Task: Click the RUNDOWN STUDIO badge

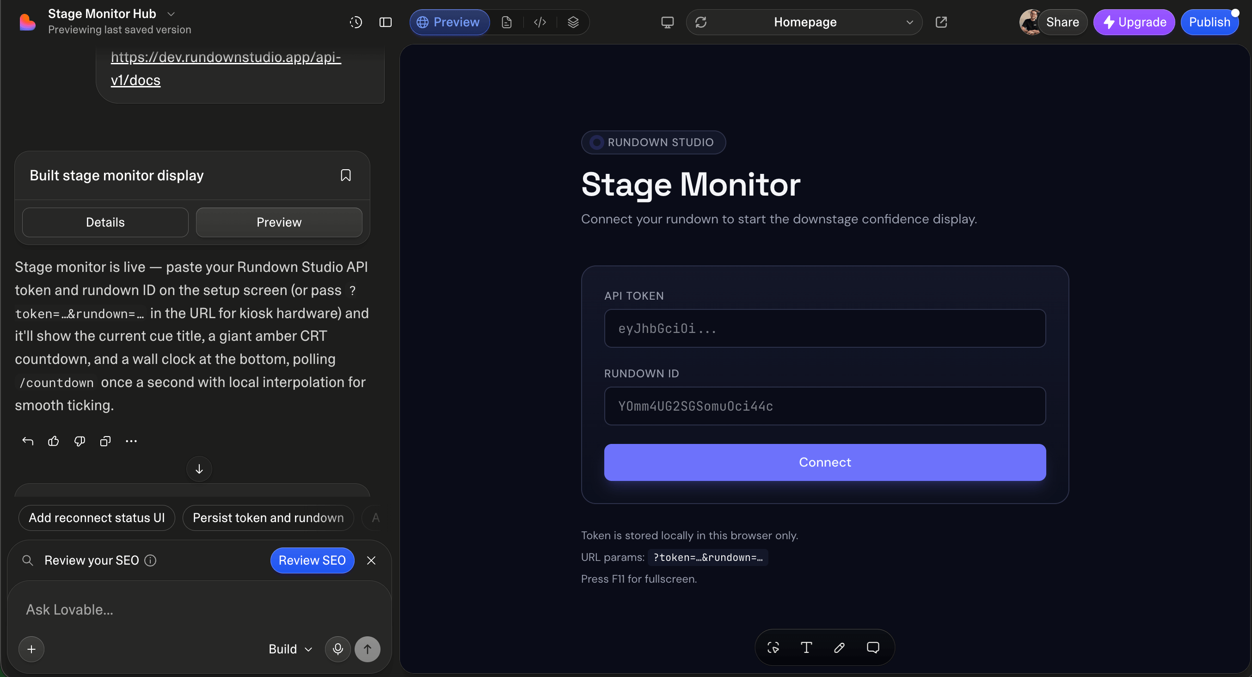Action: pyautogui.click(x=653, y=142)
